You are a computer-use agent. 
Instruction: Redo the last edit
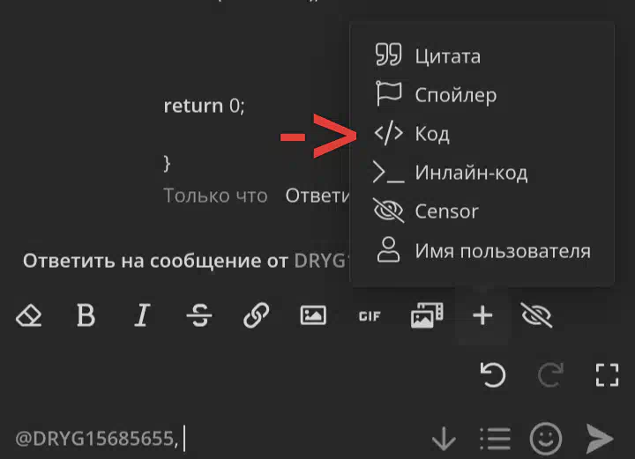(x=550, y=375)
